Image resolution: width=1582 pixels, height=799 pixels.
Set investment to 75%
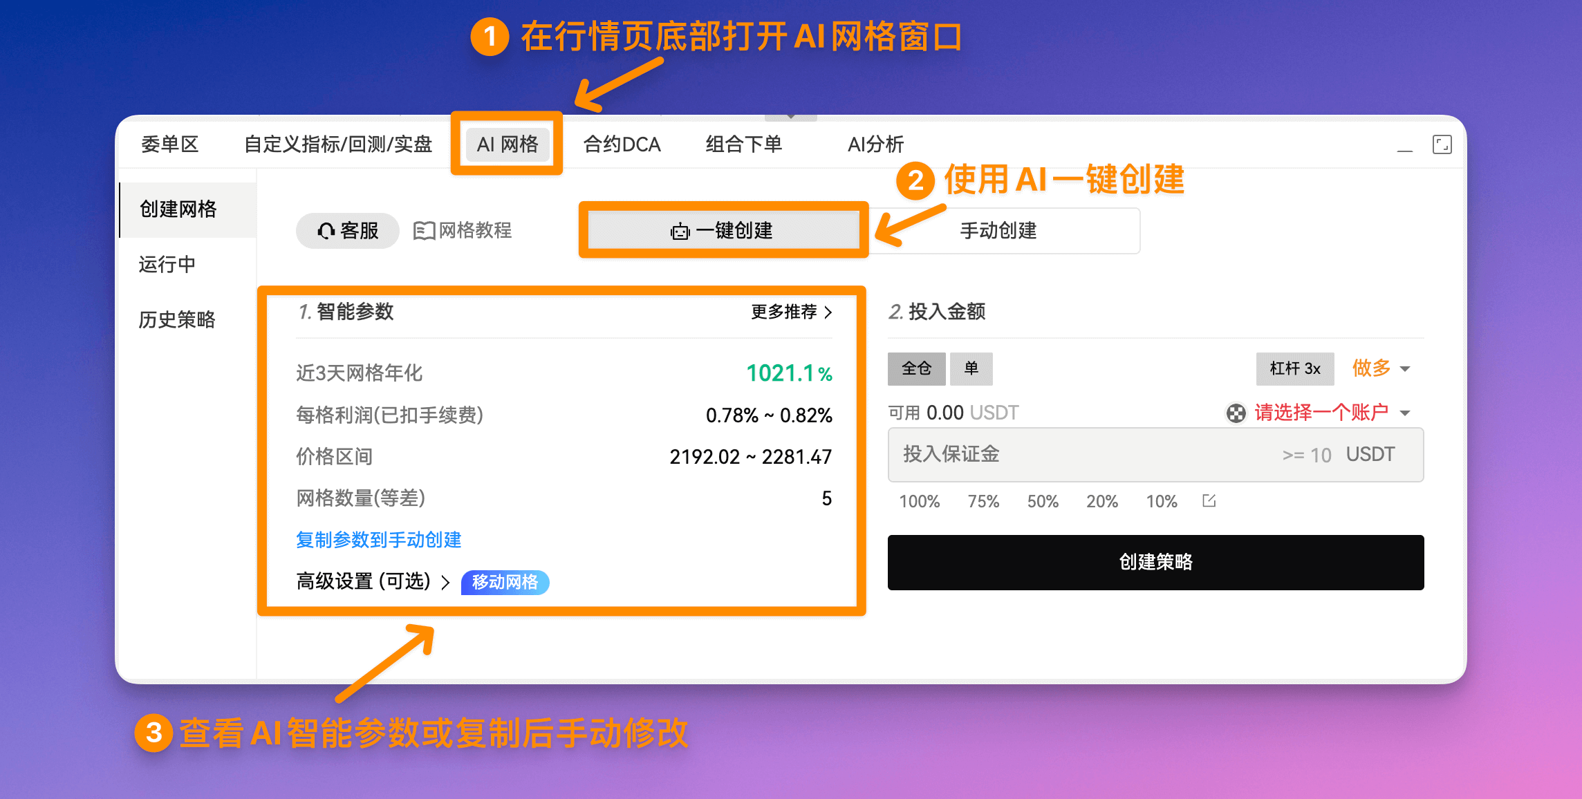tap(983, 501)
